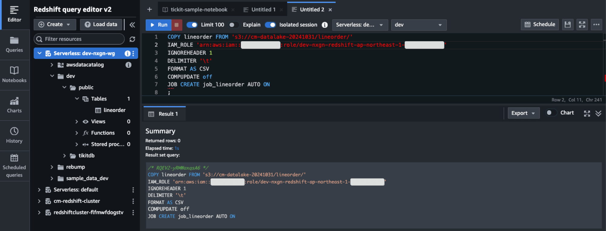Screen dimensions: 606x231
Task: Collapse the results panel with double-chevron
Action: (598, 114)
